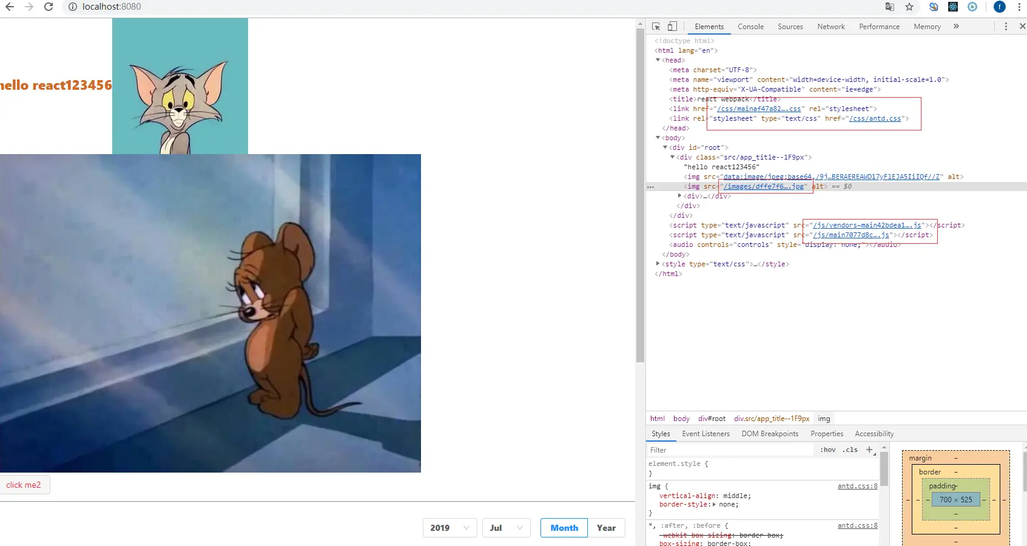Viewport: 1027px width, 546px height.
Task: Open the /js/vendors~main42bdea1….js link
Action: [x=867, y=226]
